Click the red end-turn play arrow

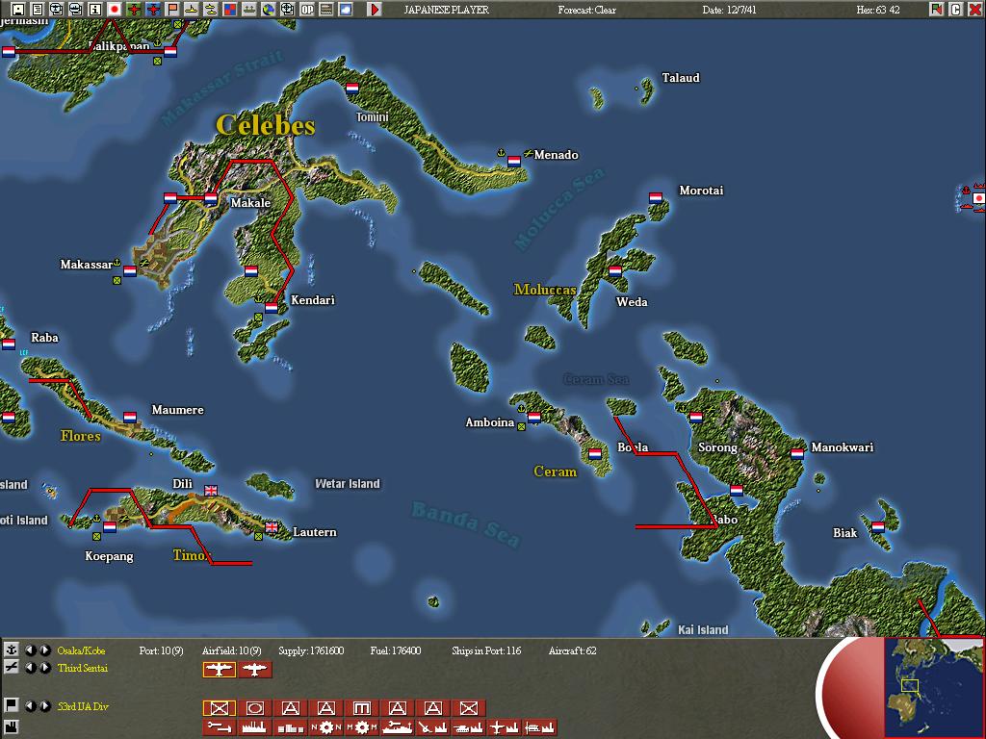coord(375,10)
